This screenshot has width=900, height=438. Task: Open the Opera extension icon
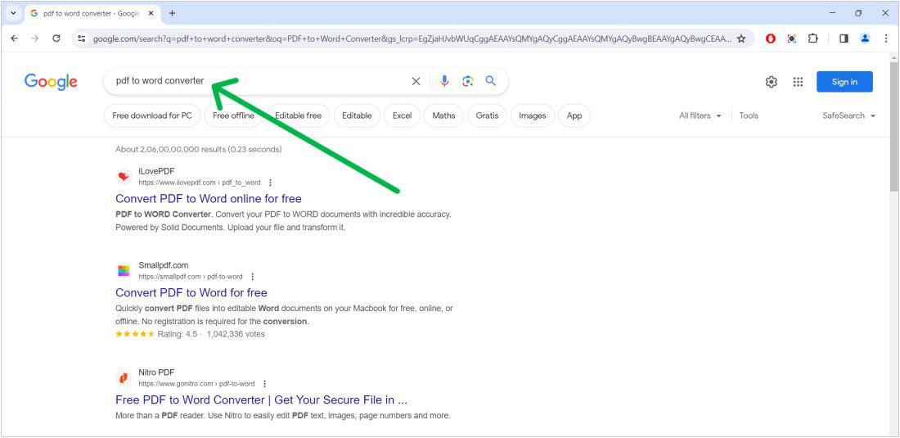coord(771,38)
